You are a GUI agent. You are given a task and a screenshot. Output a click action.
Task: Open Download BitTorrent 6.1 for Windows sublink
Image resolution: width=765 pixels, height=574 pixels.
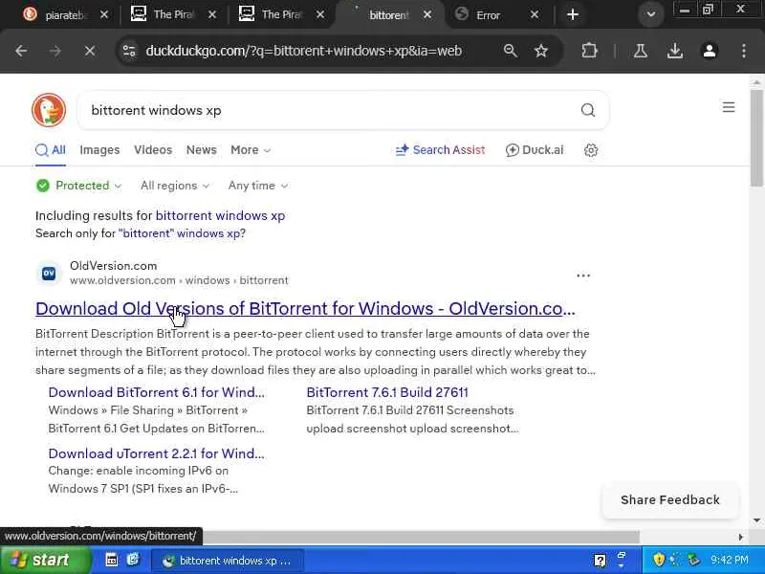point(157,392)
